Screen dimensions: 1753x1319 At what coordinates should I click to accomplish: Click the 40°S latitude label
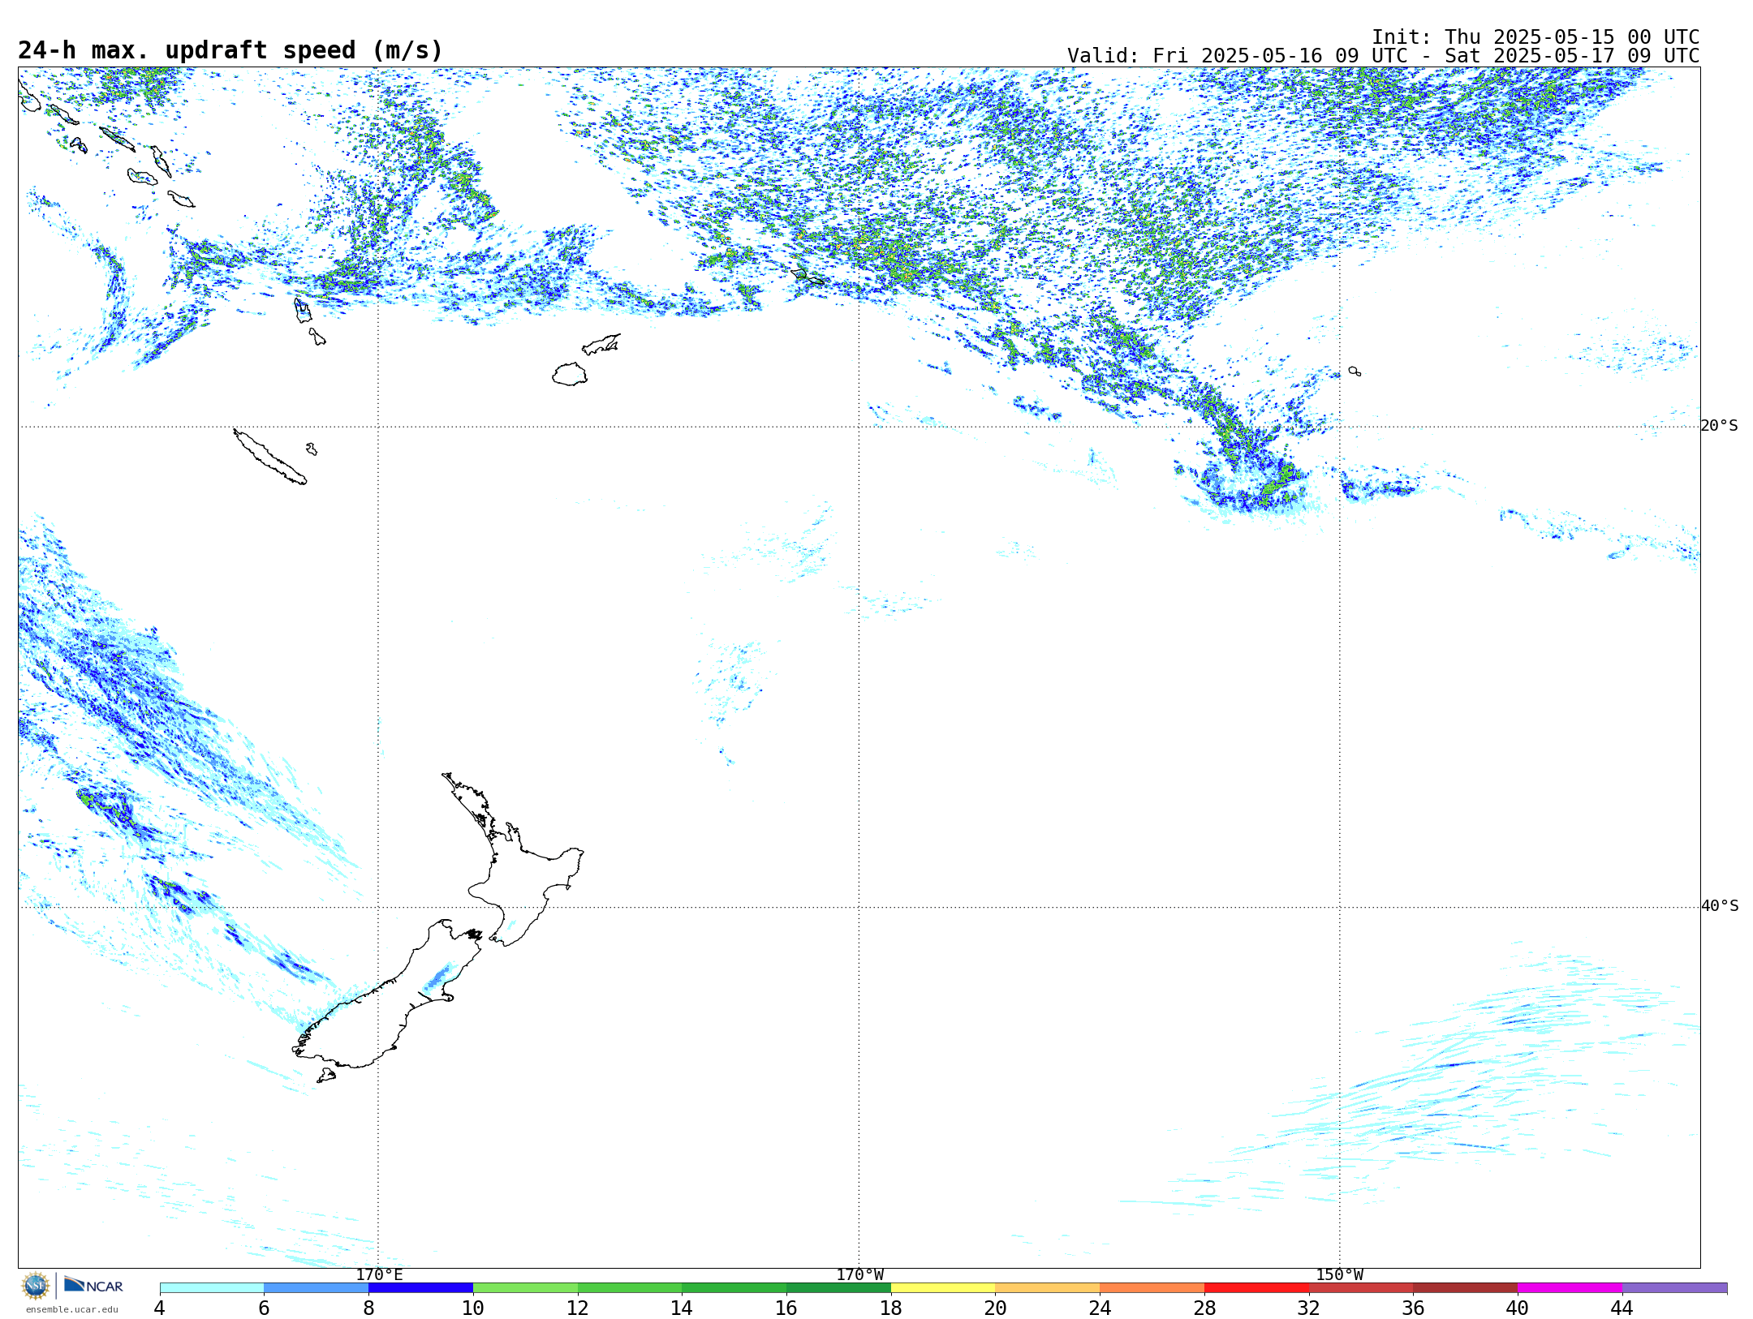tap(1719, 906)
